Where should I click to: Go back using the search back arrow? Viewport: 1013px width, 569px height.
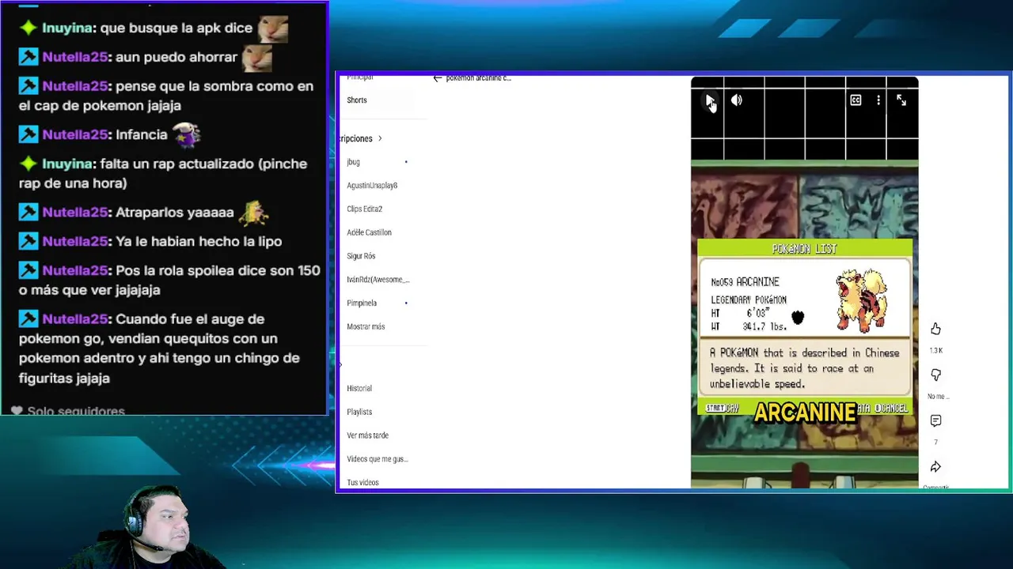pos(438,78)
